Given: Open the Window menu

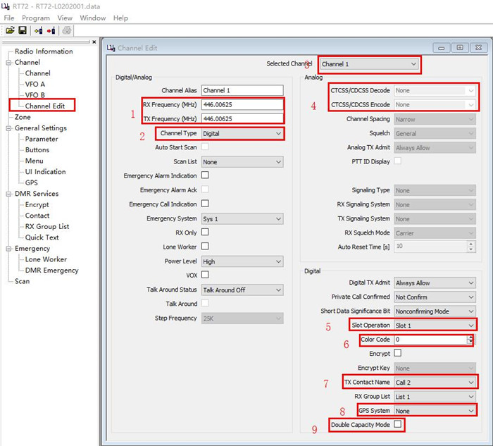Looking at the screenshot, I should tap(92, 18).
